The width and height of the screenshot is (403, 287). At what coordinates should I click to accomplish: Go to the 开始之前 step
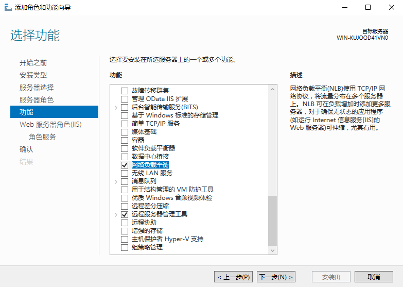click(x=33, y=62)
